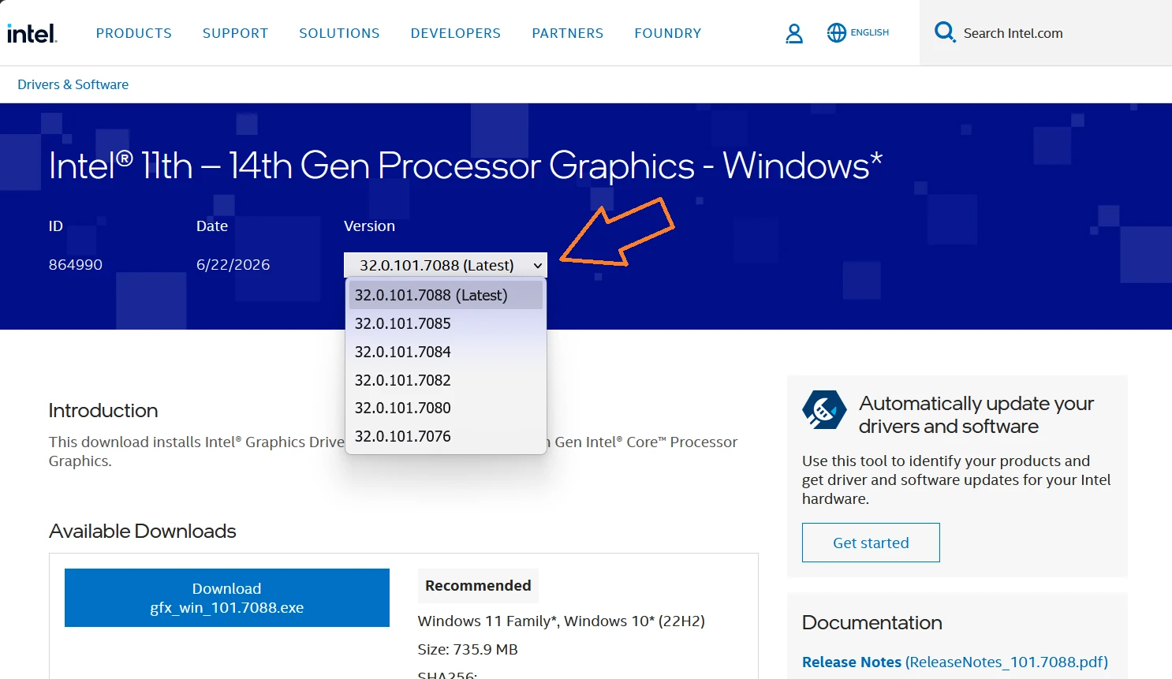This screenshot has height=679, width=1172.
Task: Click the Documentation heading
Action: [872, 622]
